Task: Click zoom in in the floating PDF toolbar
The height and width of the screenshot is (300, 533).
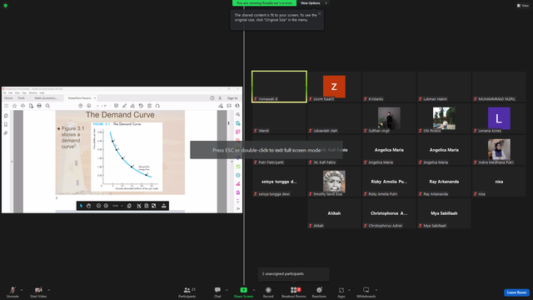Action: (106, 206)
